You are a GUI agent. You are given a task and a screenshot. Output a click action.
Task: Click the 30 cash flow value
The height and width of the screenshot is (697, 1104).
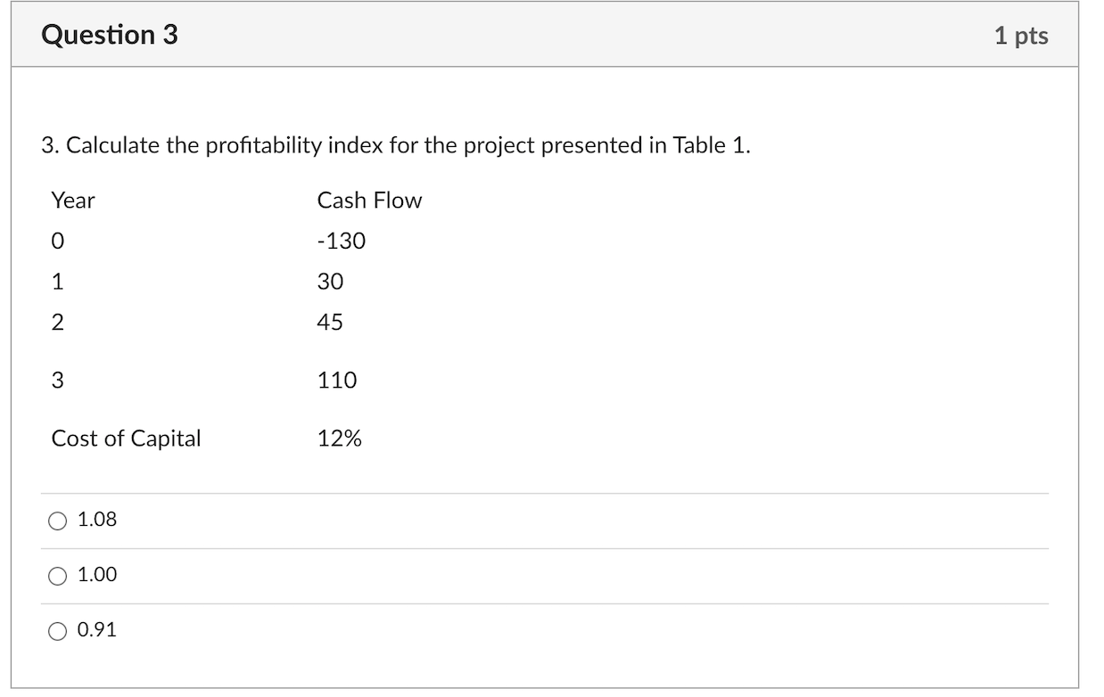point(329,281)
